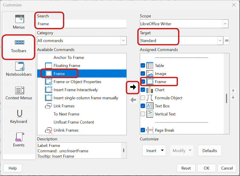Toggle the assigned Frame checkbox
Image resolution: width=240 pixels, height=176 pixels.
pos(143,82)
